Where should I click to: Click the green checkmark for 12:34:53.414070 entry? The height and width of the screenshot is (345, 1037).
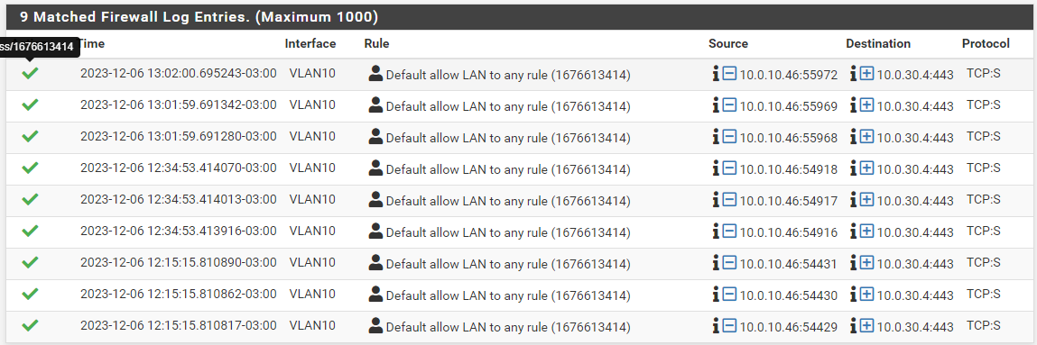[x=30, y=168]
